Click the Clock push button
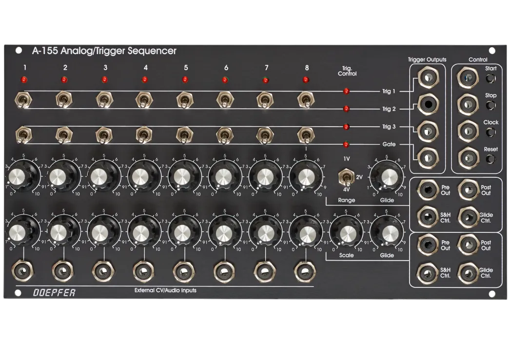511x341 pixels. tap(491, 132)
